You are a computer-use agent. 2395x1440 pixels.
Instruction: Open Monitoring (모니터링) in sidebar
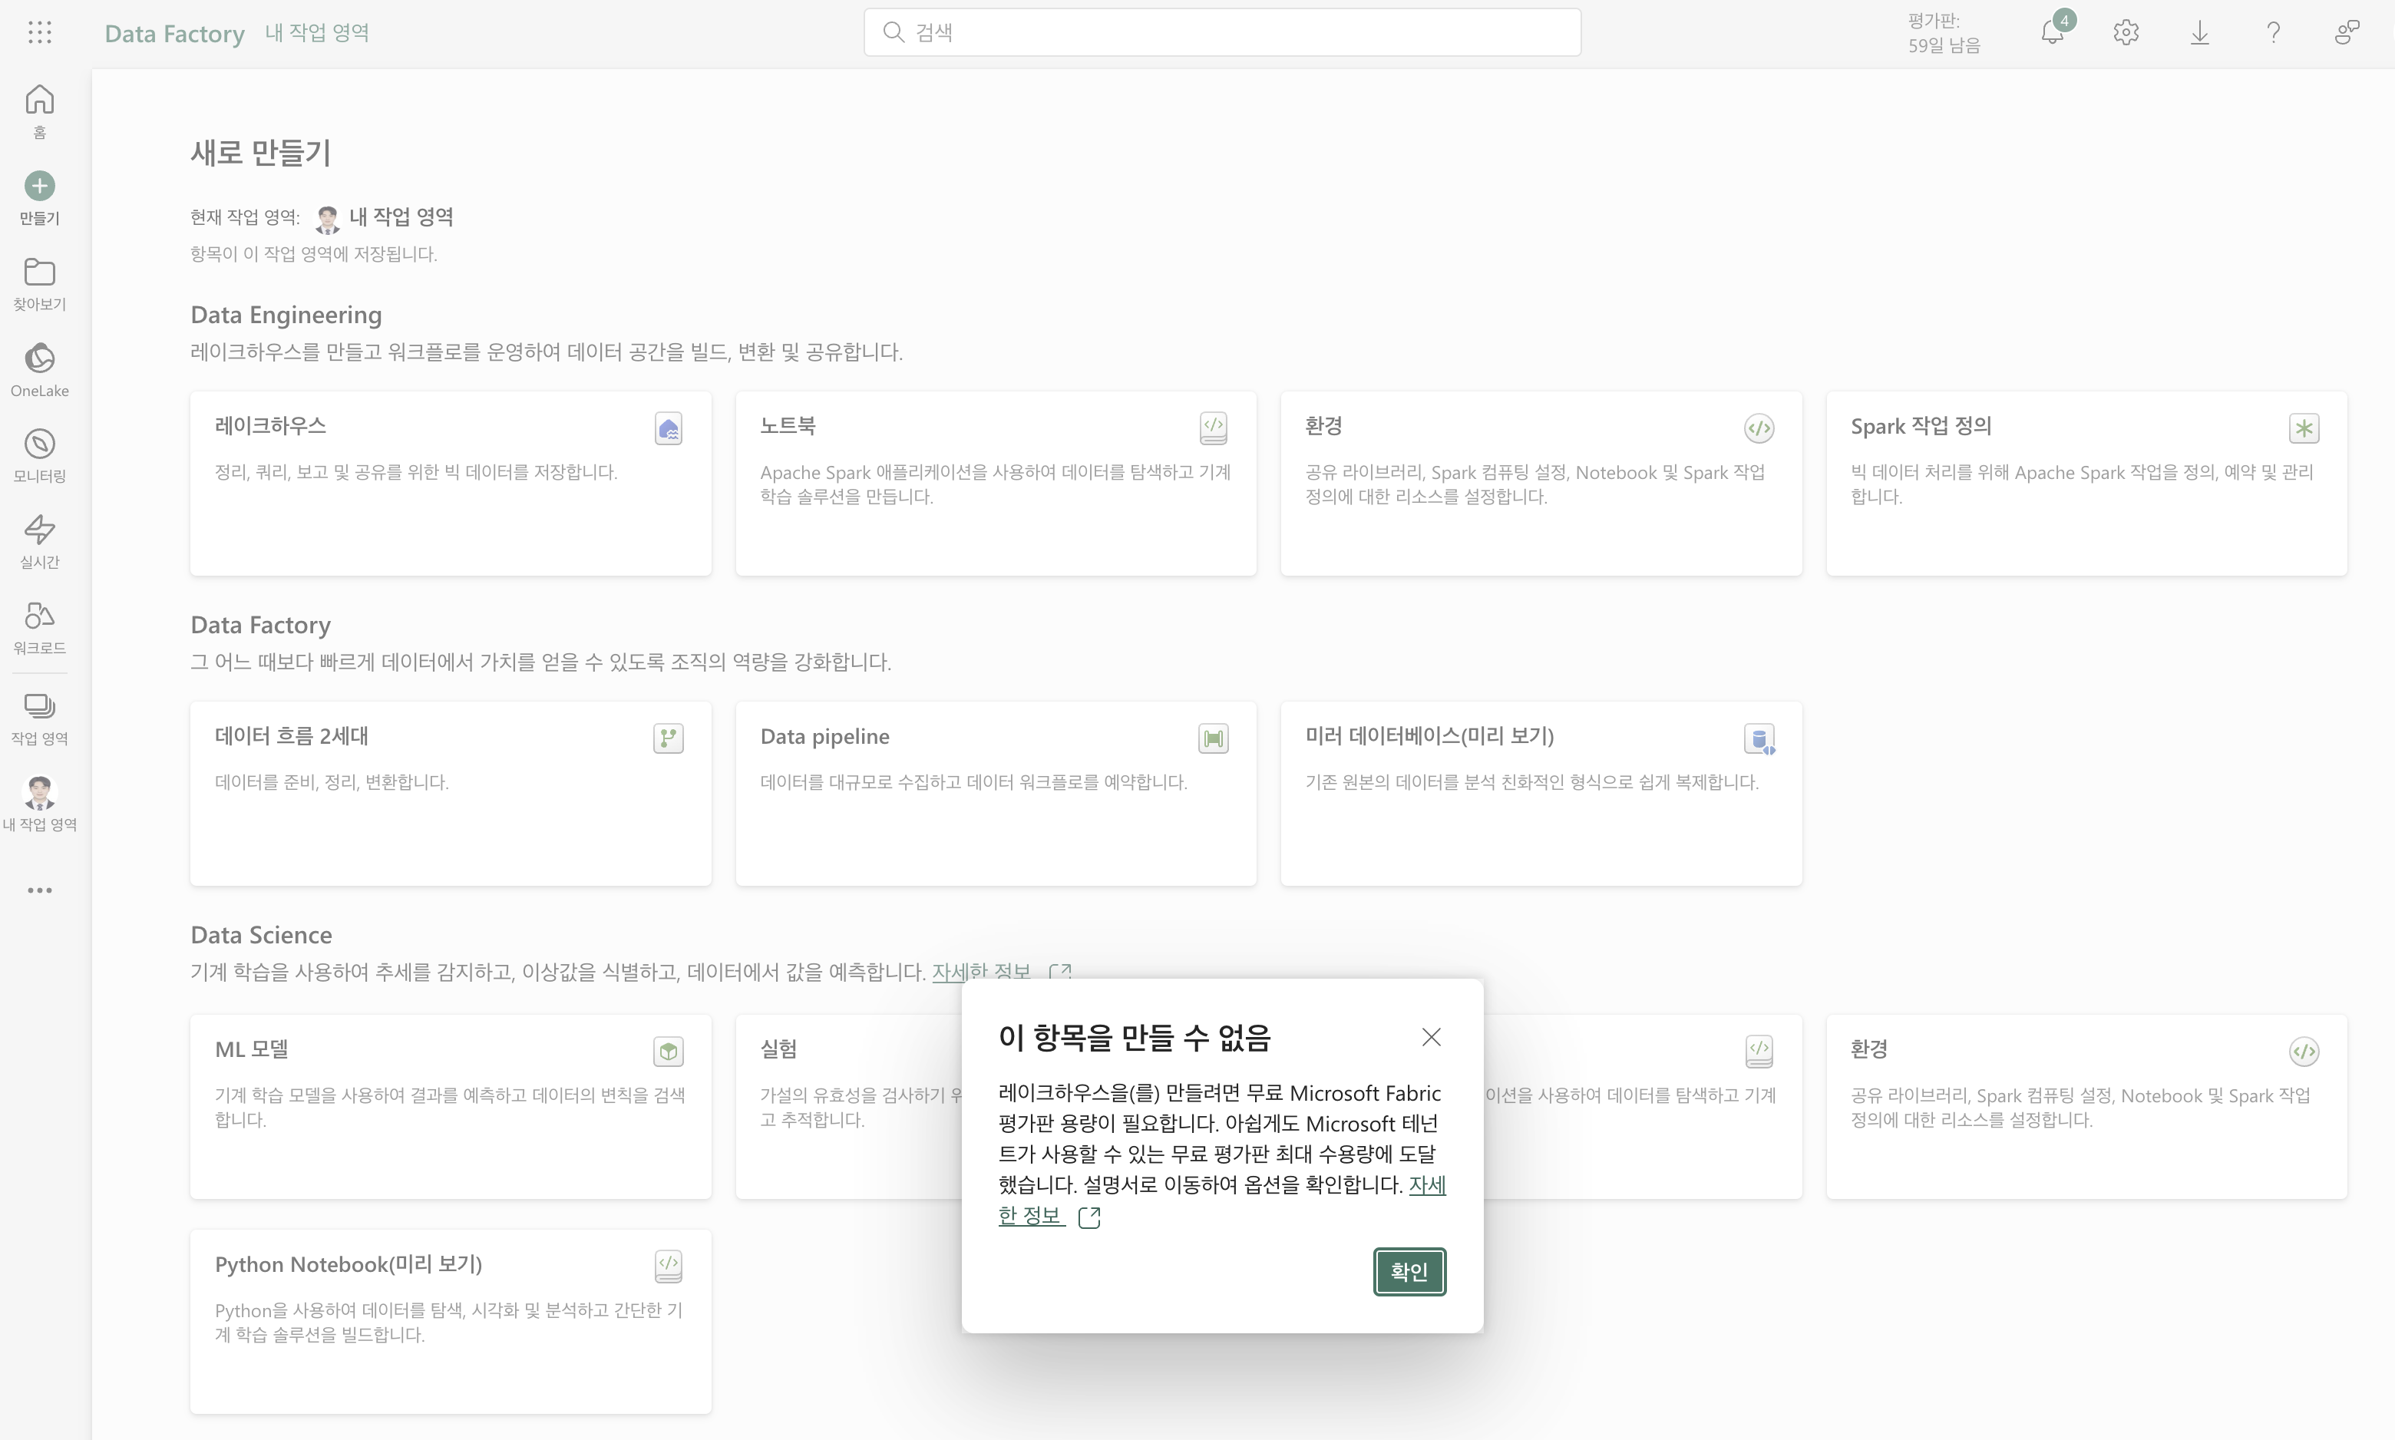click(40, 455)
